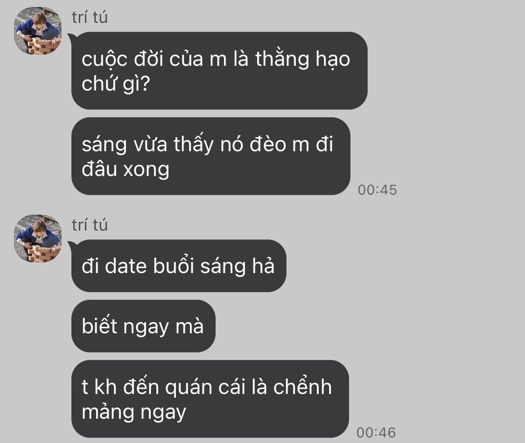
Task: Tap the 'đi date buổi sáng hả' bubble
Action: (x=179, y=266)
